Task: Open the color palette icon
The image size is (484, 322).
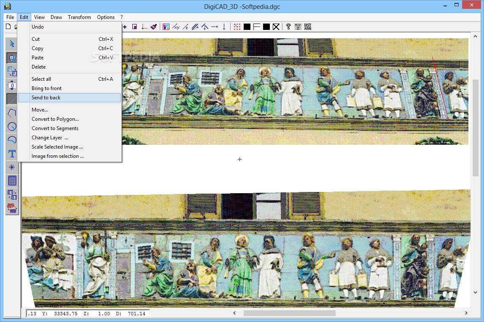Action: point(166,27)
